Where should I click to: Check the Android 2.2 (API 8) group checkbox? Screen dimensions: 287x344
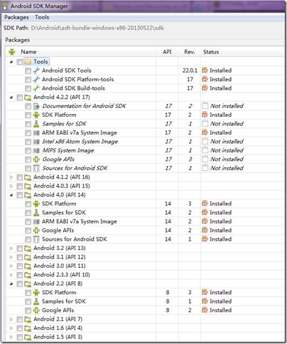[20, 283]
